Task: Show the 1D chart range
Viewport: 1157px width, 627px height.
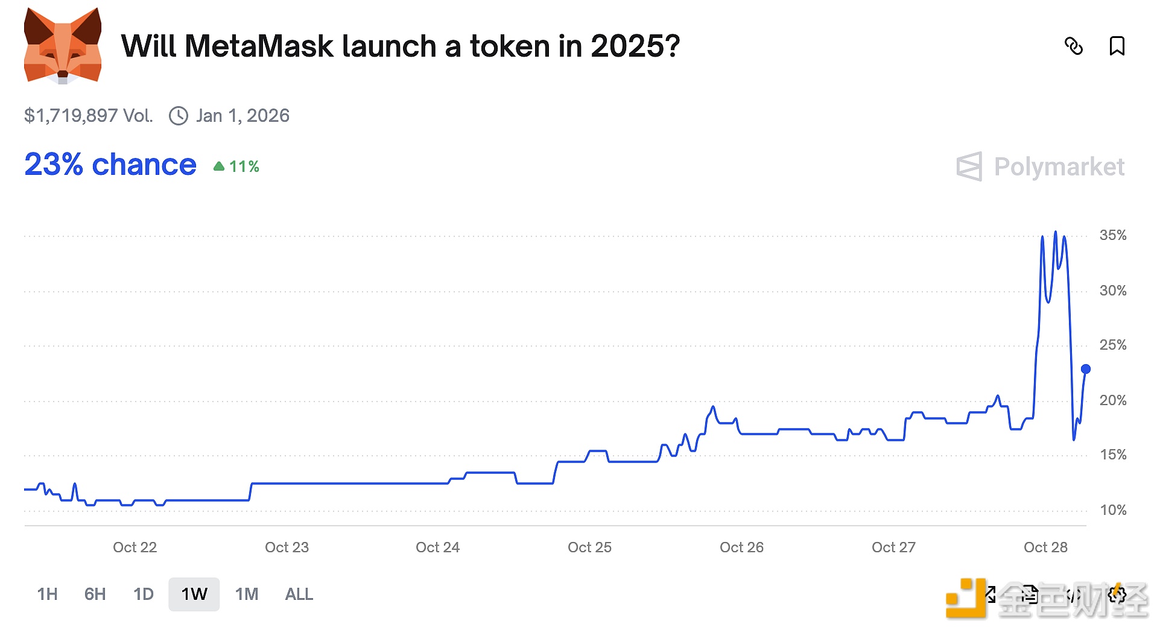Action: tap(143, 594)
